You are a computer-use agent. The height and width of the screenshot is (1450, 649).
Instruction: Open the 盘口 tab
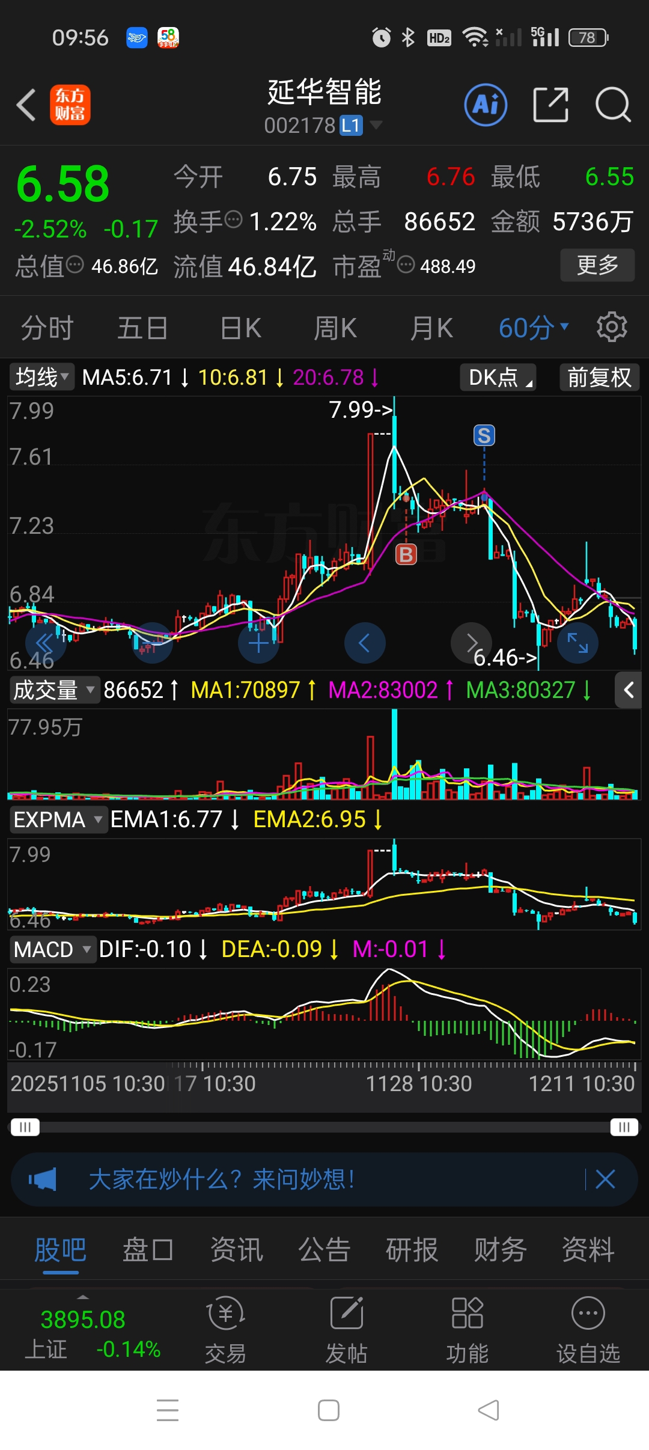(x=148, y=1250)
